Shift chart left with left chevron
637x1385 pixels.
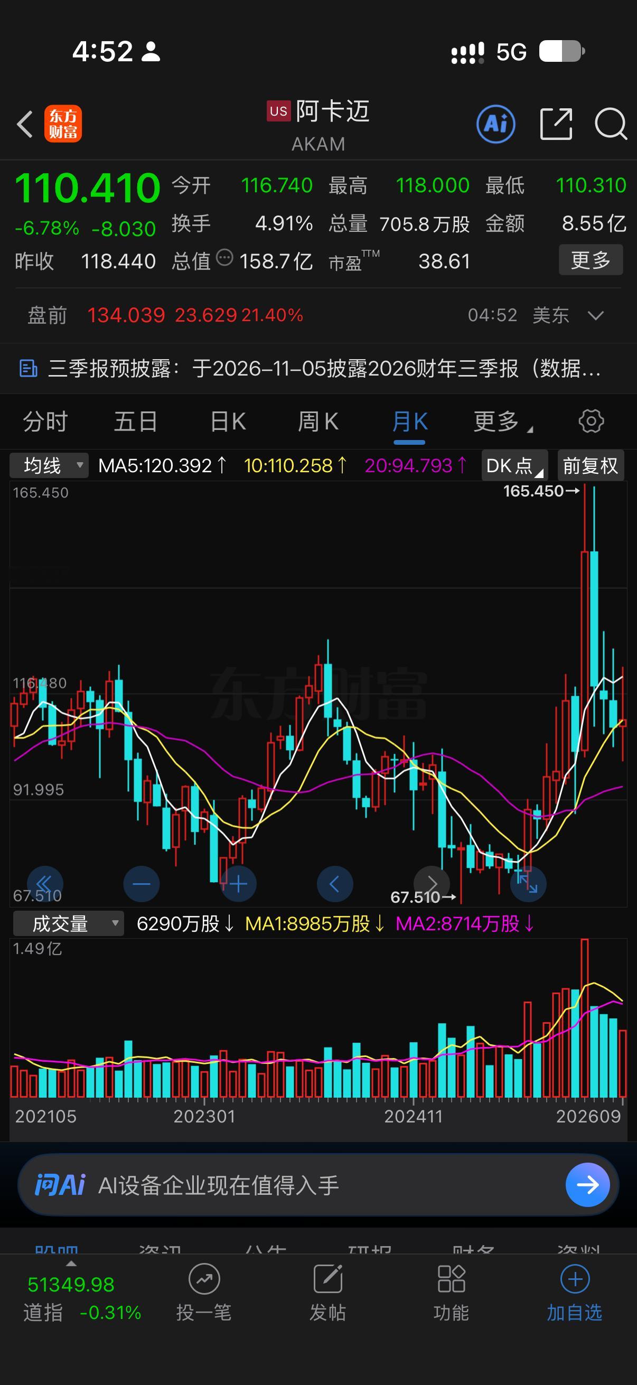coord(335,883)
